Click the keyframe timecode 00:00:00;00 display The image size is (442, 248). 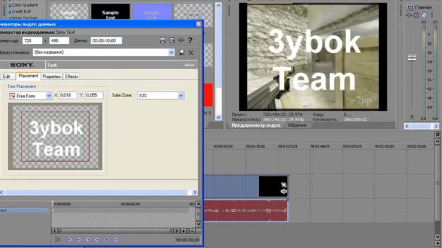pos(187,240)
